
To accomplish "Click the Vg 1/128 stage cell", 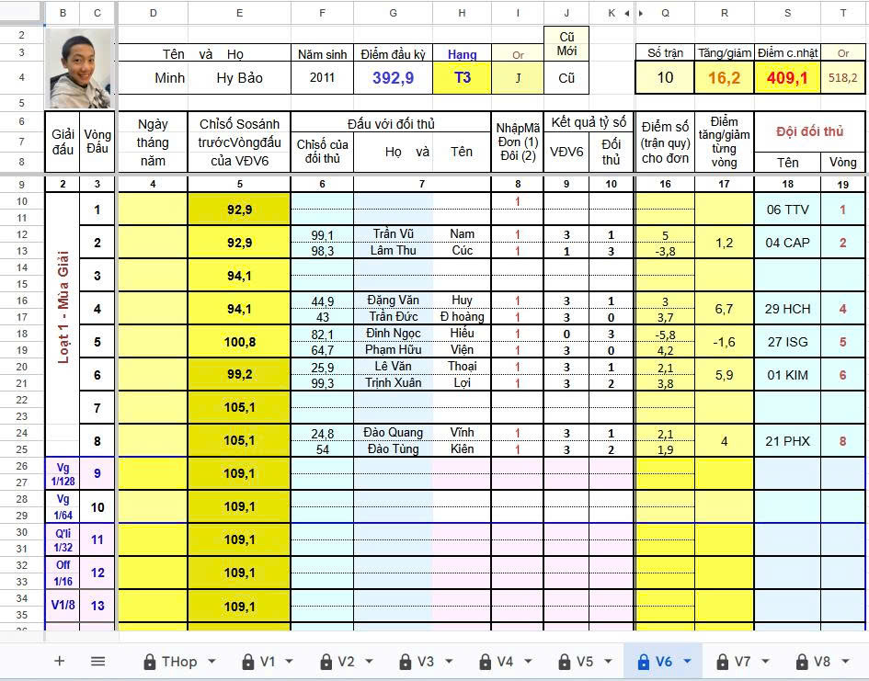I will (x=63, y=474).
